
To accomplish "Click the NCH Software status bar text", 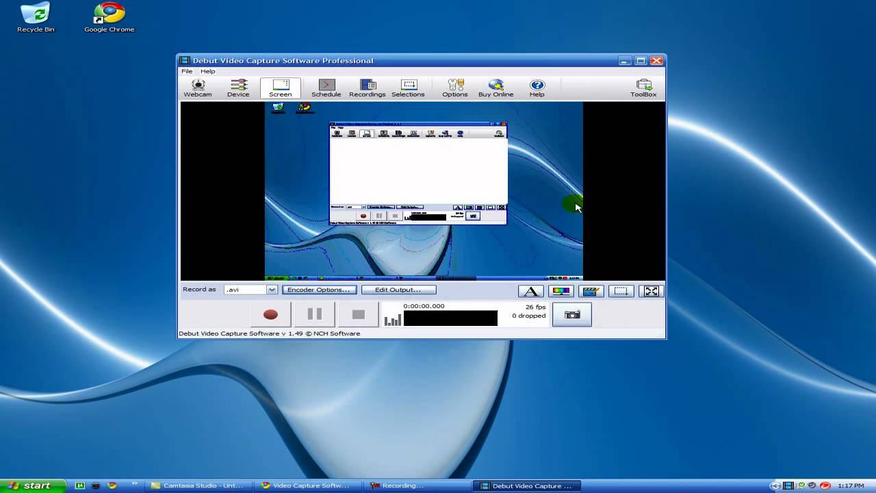I will [x=269, y=333].
